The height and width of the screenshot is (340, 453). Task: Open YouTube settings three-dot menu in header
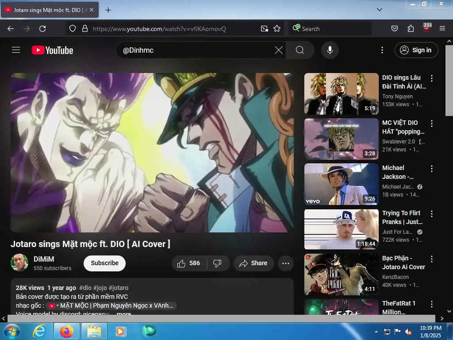[382, 50]
